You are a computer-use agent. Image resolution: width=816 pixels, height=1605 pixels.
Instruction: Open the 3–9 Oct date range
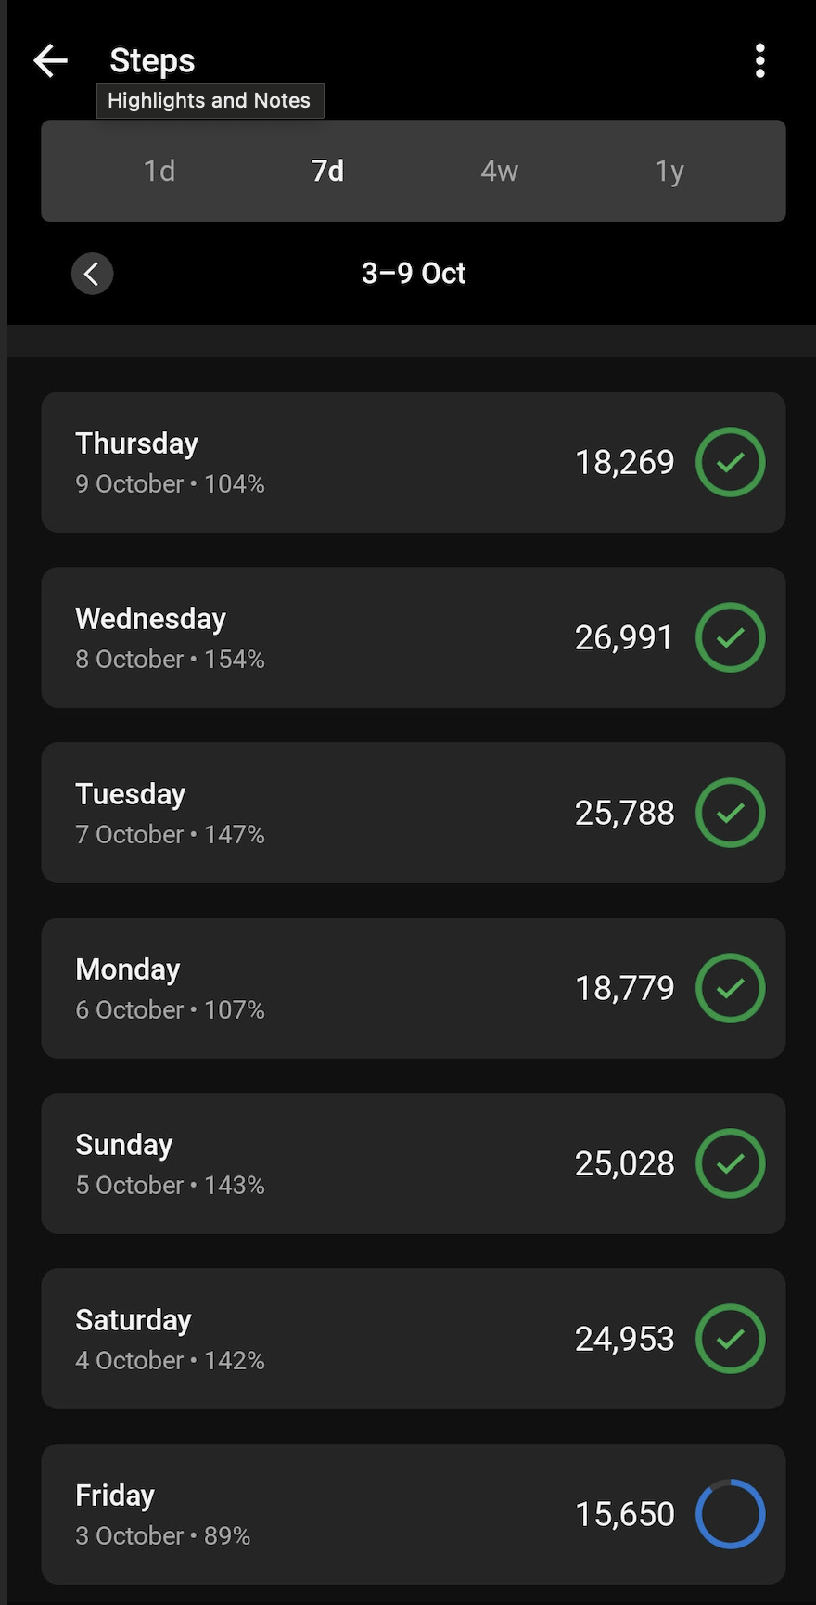click(414, 274)
